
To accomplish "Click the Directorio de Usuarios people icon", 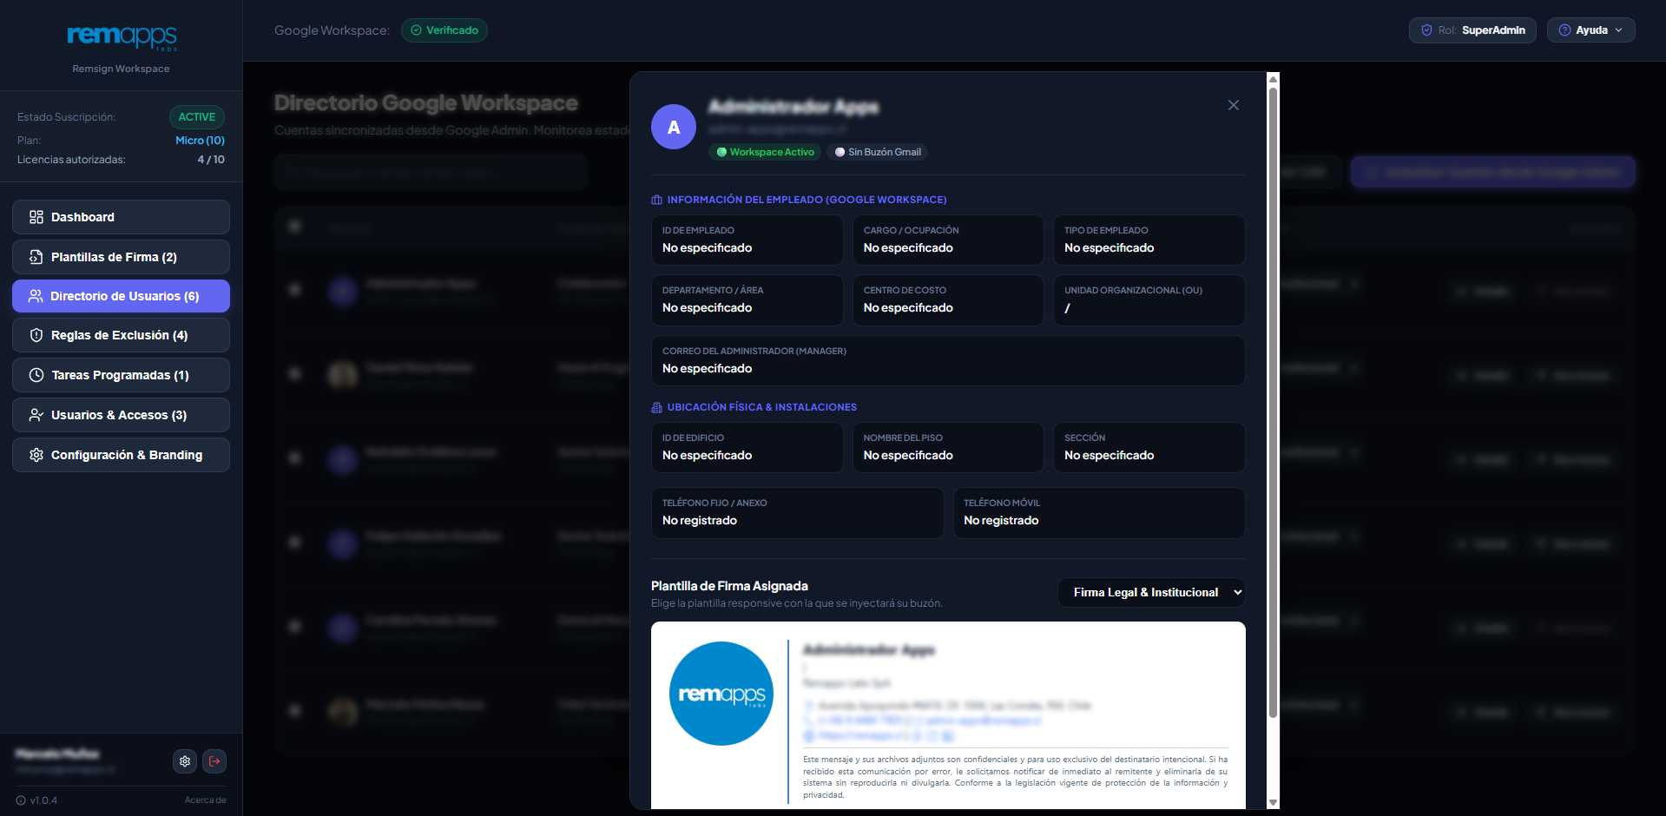I will [x=36, y=296].
